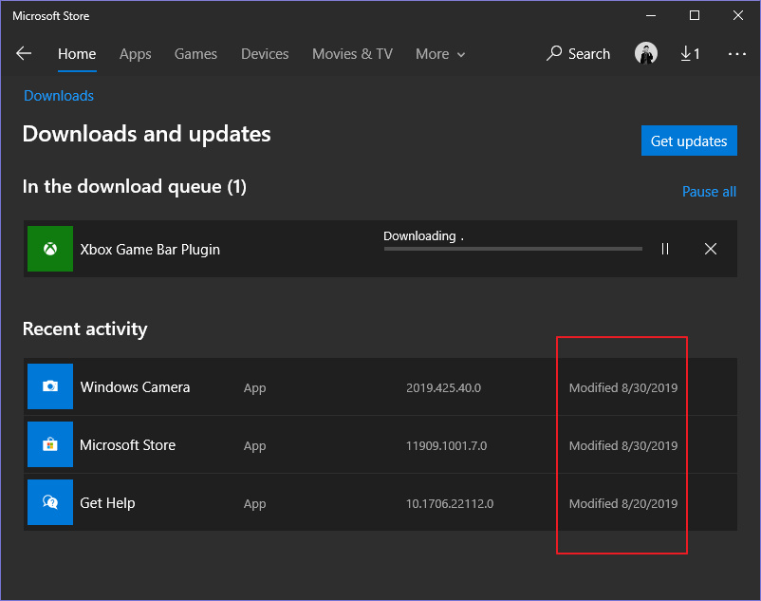Open the Get Help entry
This screenshot has height=601, width=761.
(380, 502)
